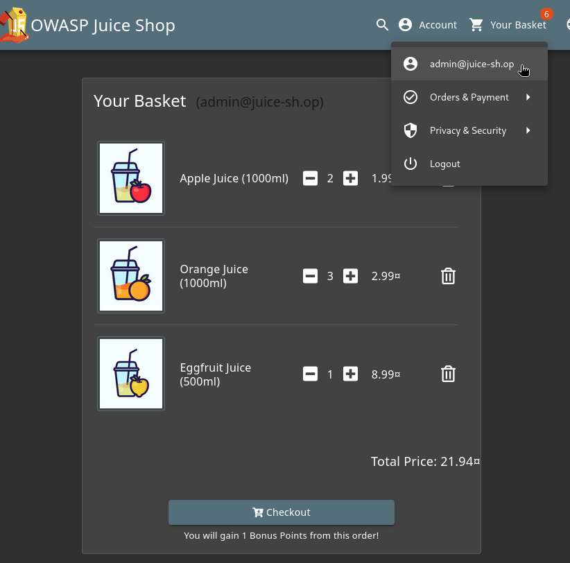This screenshot has width=570, height=563.
Task: Increase Orange Juice quantity with plus
Action: pos(350,276)
